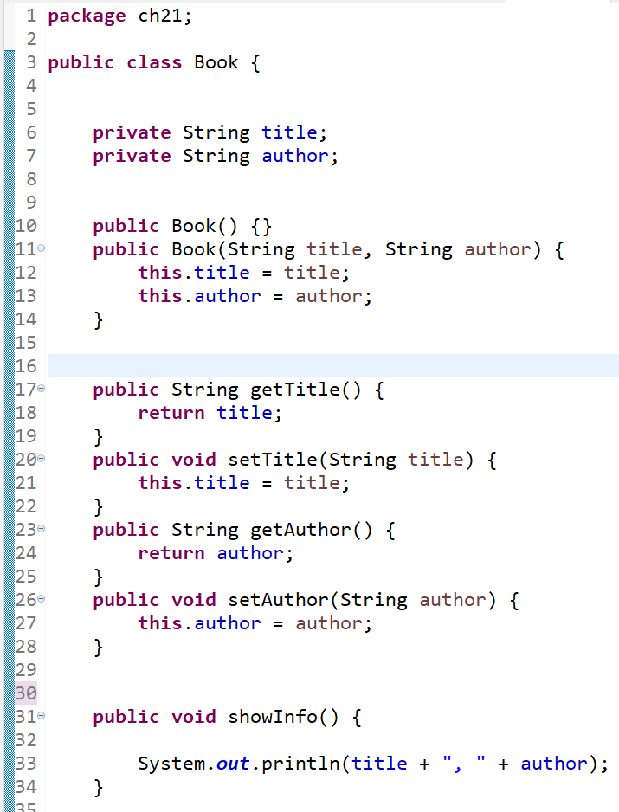This screenshot has height=812, width=619.
Task: Click the title field declaration on line 6
Action: pyautogui.click(x=289, y=132)
